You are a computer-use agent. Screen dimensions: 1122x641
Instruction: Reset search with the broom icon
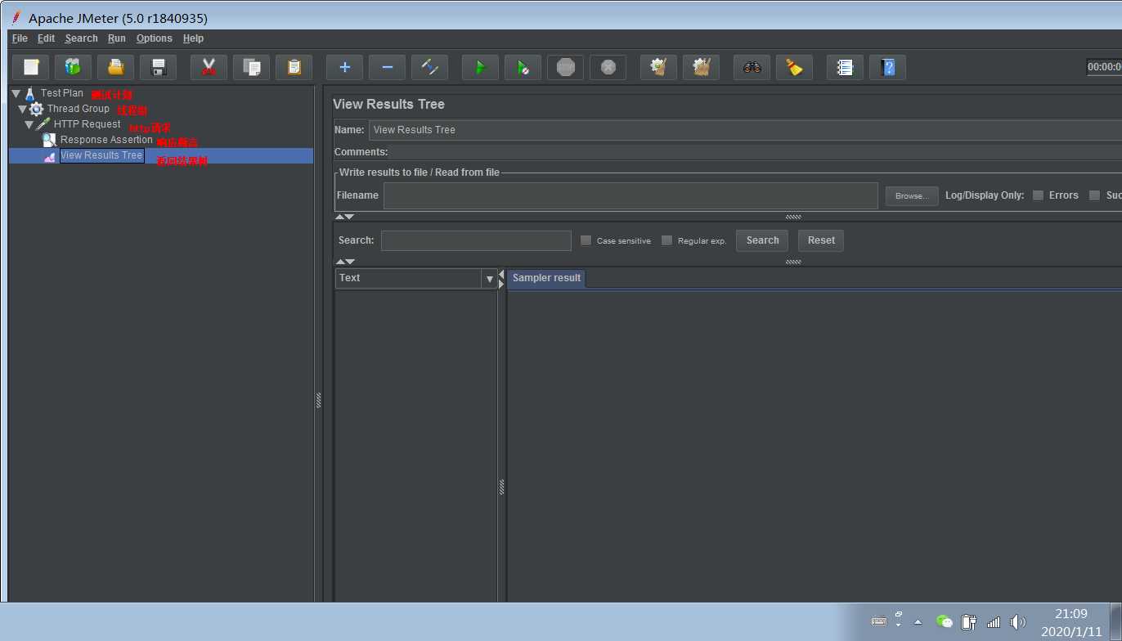795,67
